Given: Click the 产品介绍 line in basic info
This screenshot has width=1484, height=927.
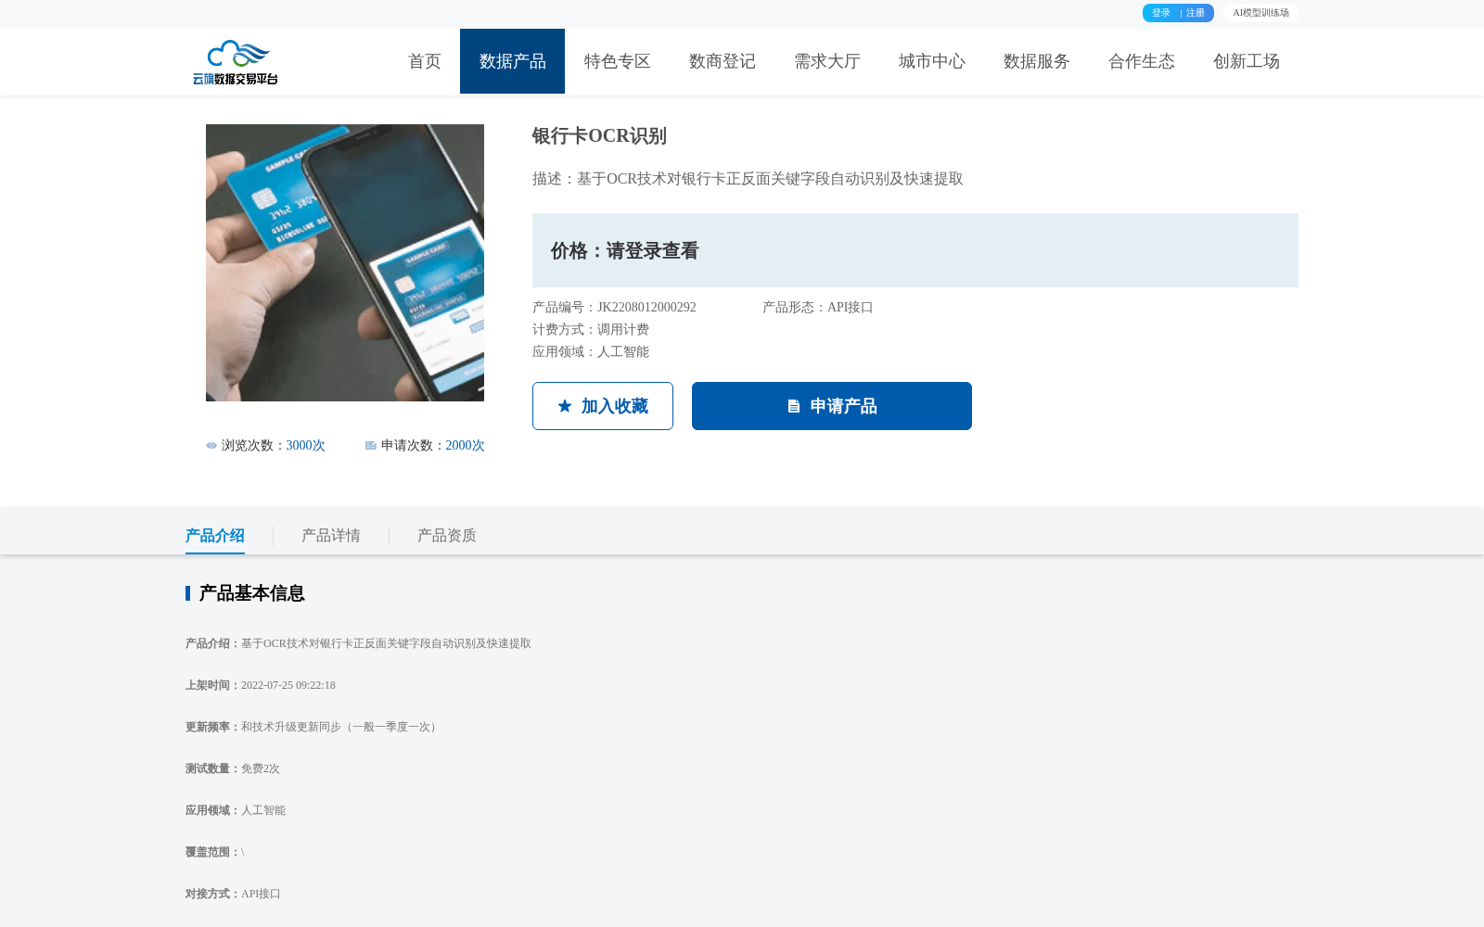Looking at the screenshot, I should (358, 643).
